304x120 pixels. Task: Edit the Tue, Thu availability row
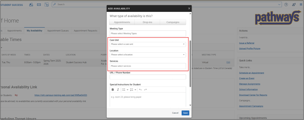(x=228, y=62)
